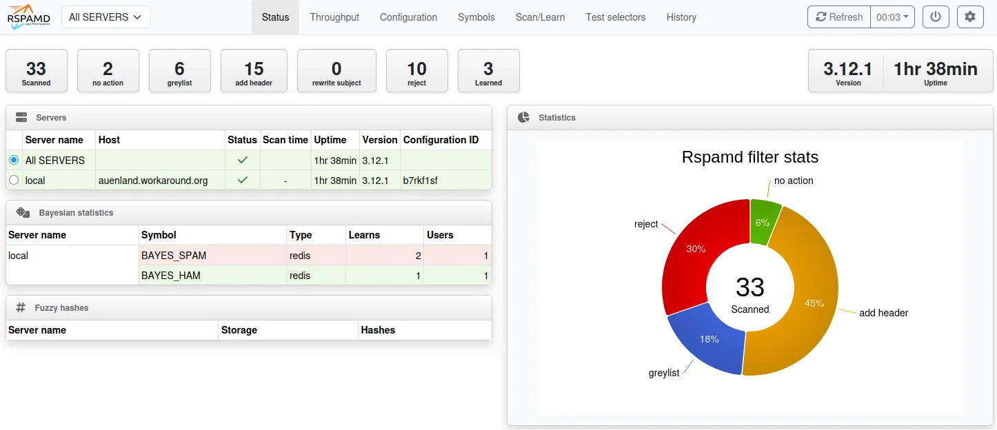Click the Fuzzy hashes hash icon
997x430 pixels.
21,308
